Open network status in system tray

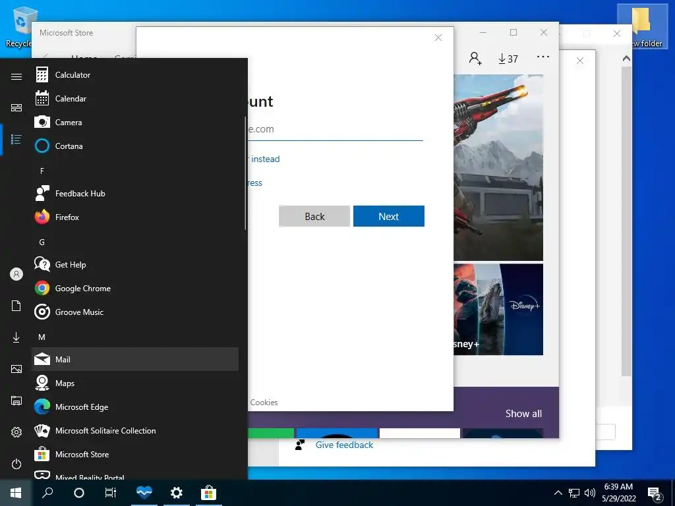pos(574,493)
